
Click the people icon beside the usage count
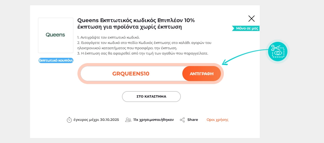pyautogui.click(x=128, y=120)
